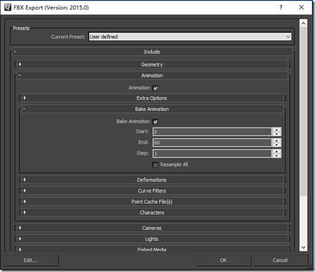Expand the Deformations rollout
The image size is (315, 272).
click(x=152, y=180)
